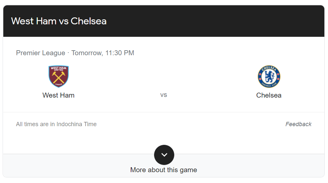Select the West Ham team name below crest

tap(58, 95)
